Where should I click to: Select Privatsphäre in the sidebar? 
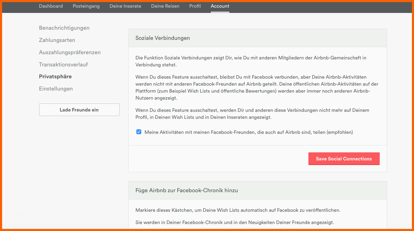(x=55, y=77)
